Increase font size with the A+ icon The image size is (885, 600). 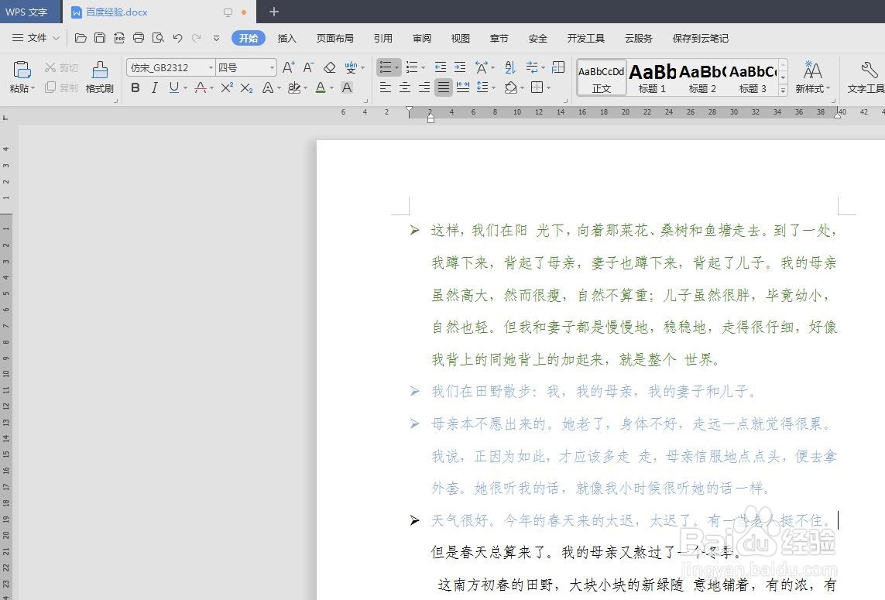click(x=288, y=67)
